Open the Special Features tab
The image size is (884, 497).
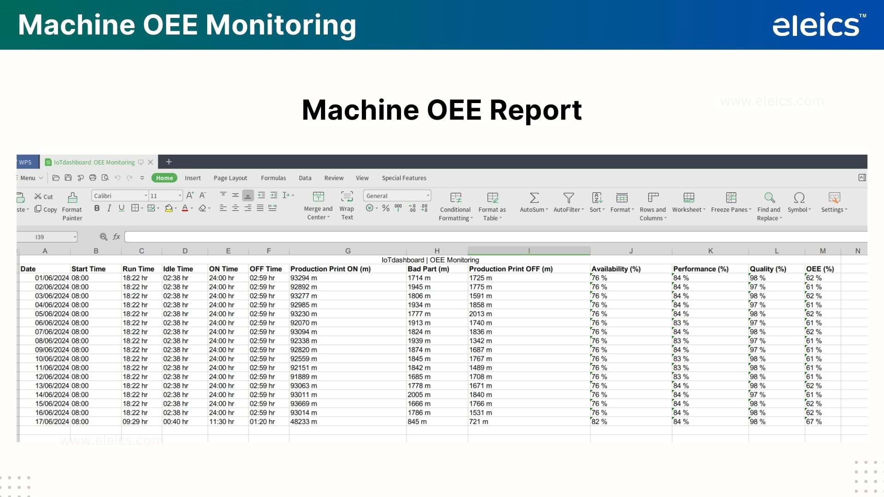tap(404, 178)
